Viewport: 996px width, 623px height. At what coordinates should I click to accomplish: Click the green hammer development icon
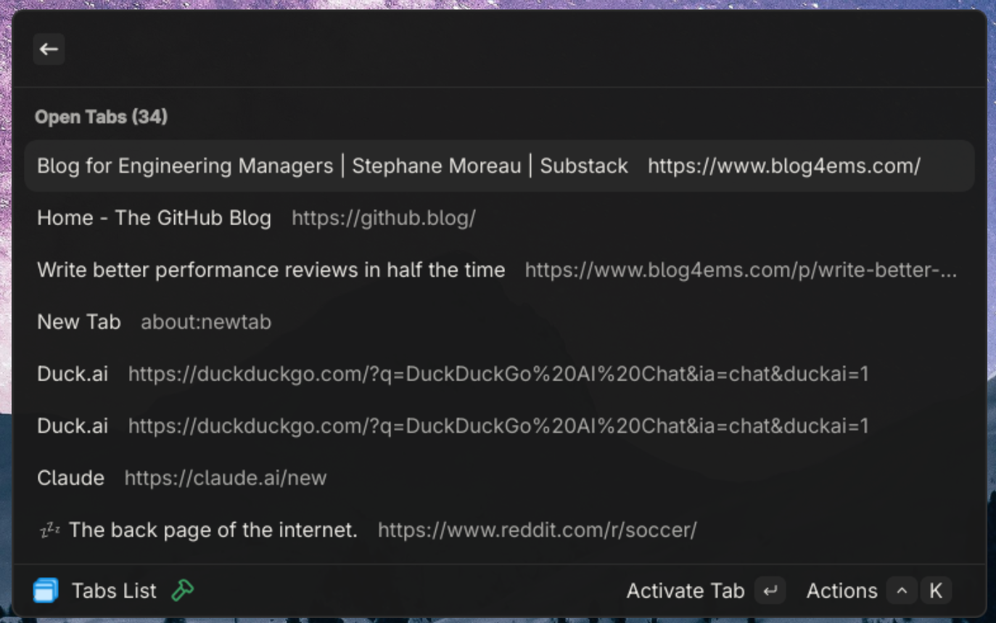[x=183, y=590]
